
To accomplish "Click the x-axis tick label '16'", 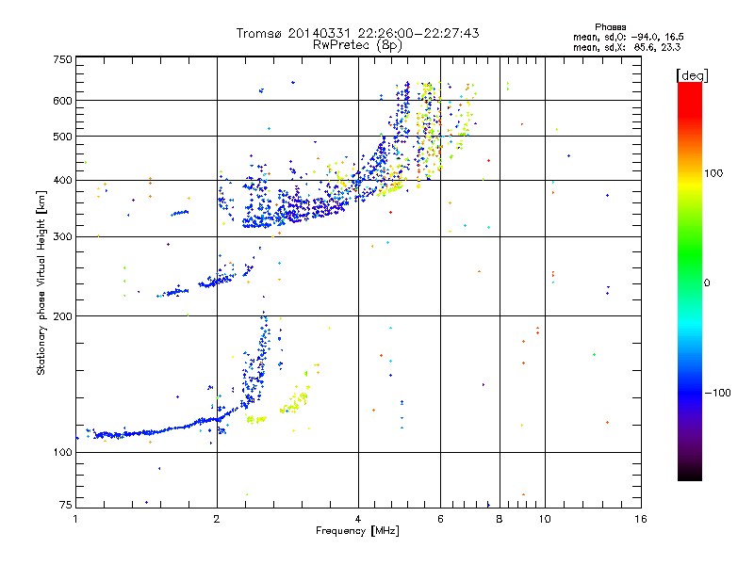I will 641,519.
